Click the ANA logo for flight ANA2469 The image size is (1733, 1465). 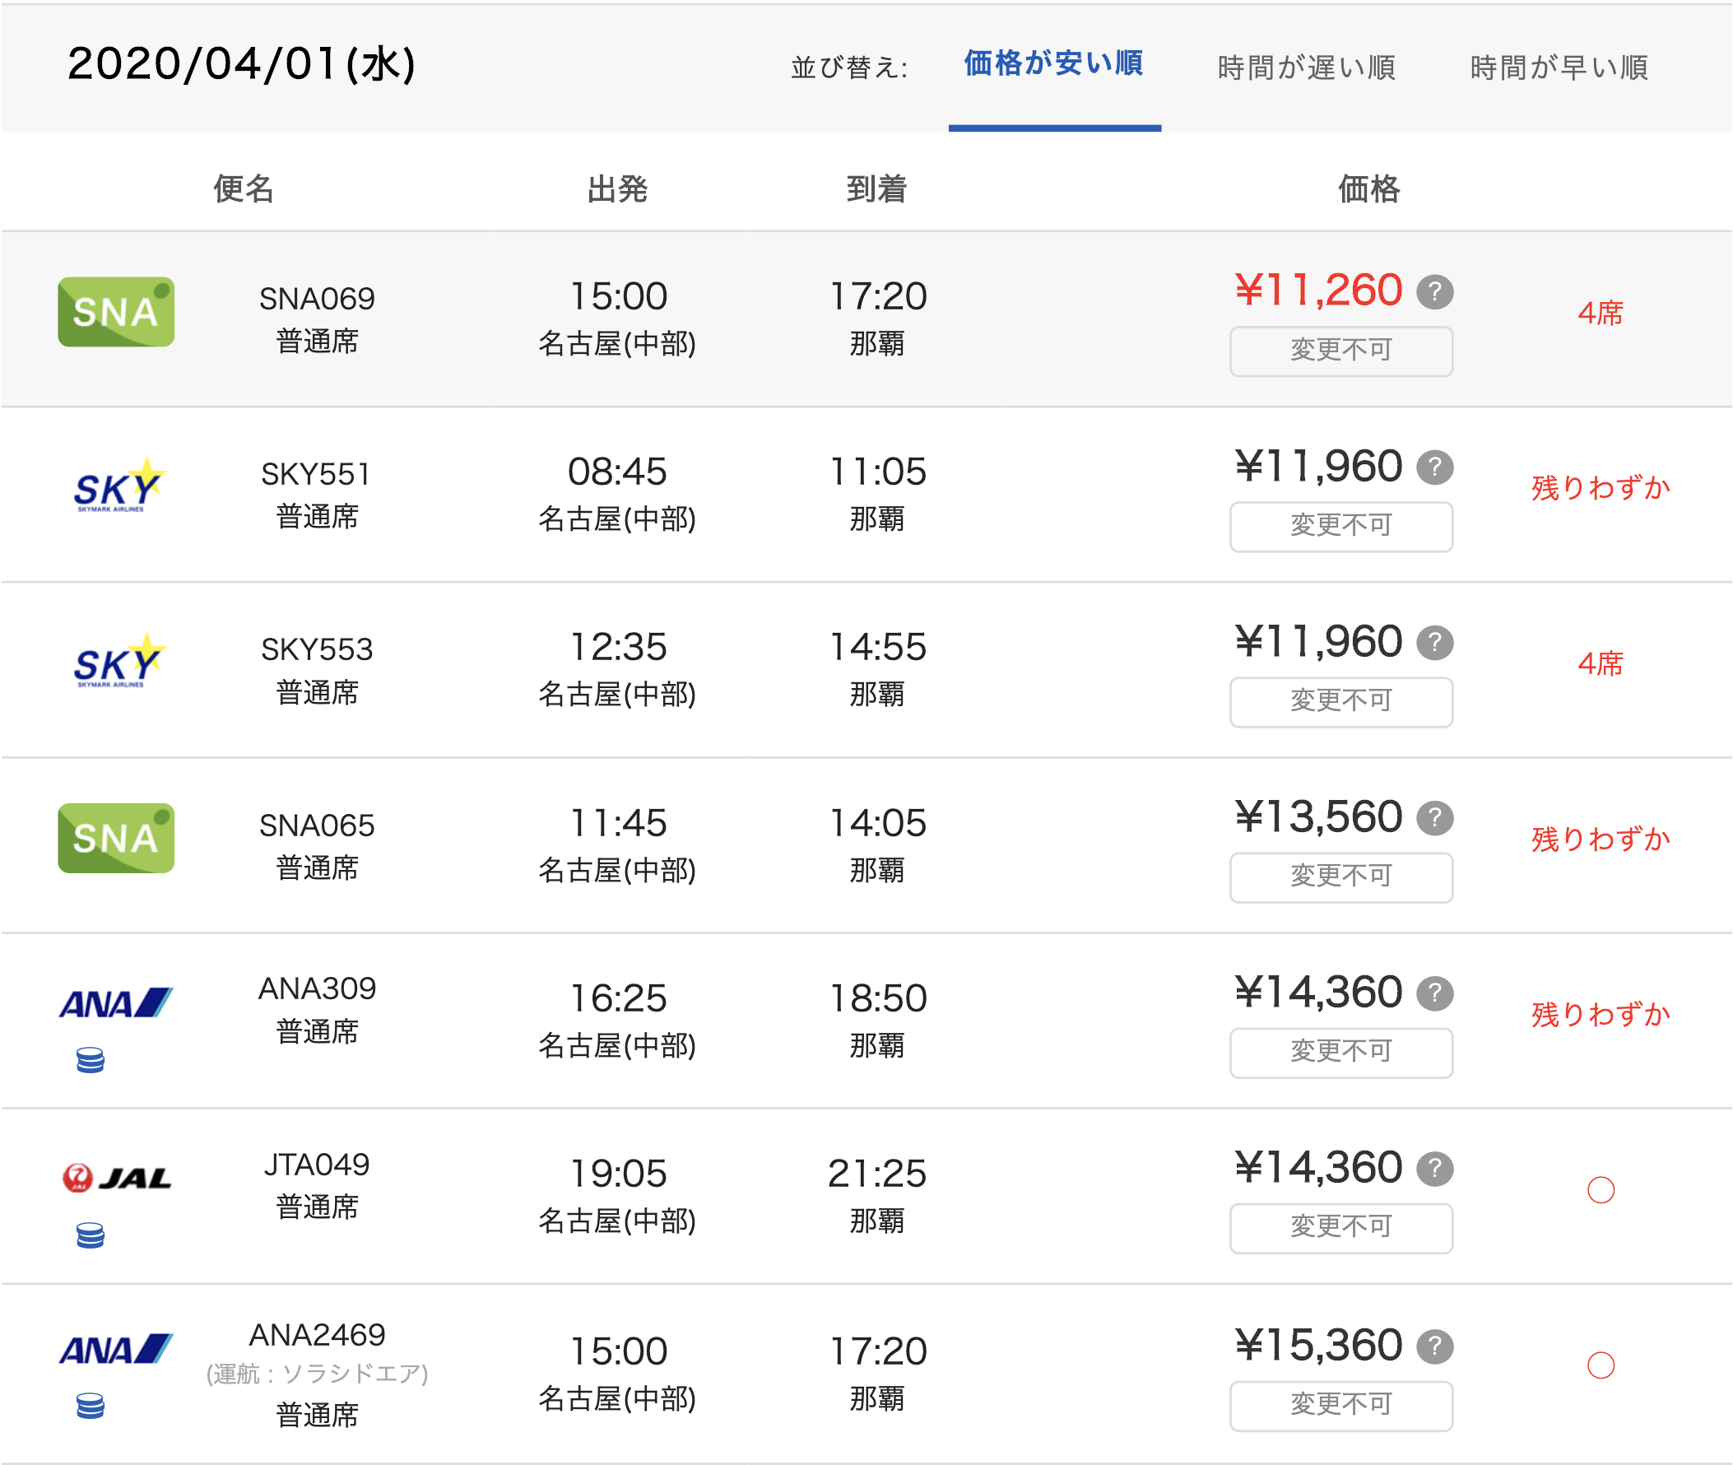point(115,1350)
